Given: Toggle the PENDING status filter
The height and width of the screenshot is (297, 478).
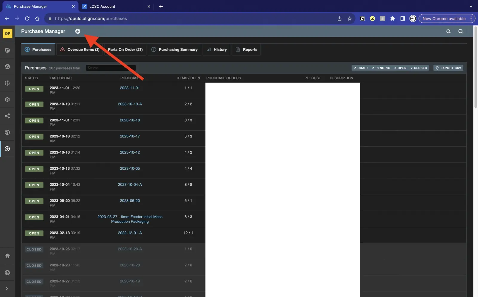Looking at the screenshot, I should 381,68.
